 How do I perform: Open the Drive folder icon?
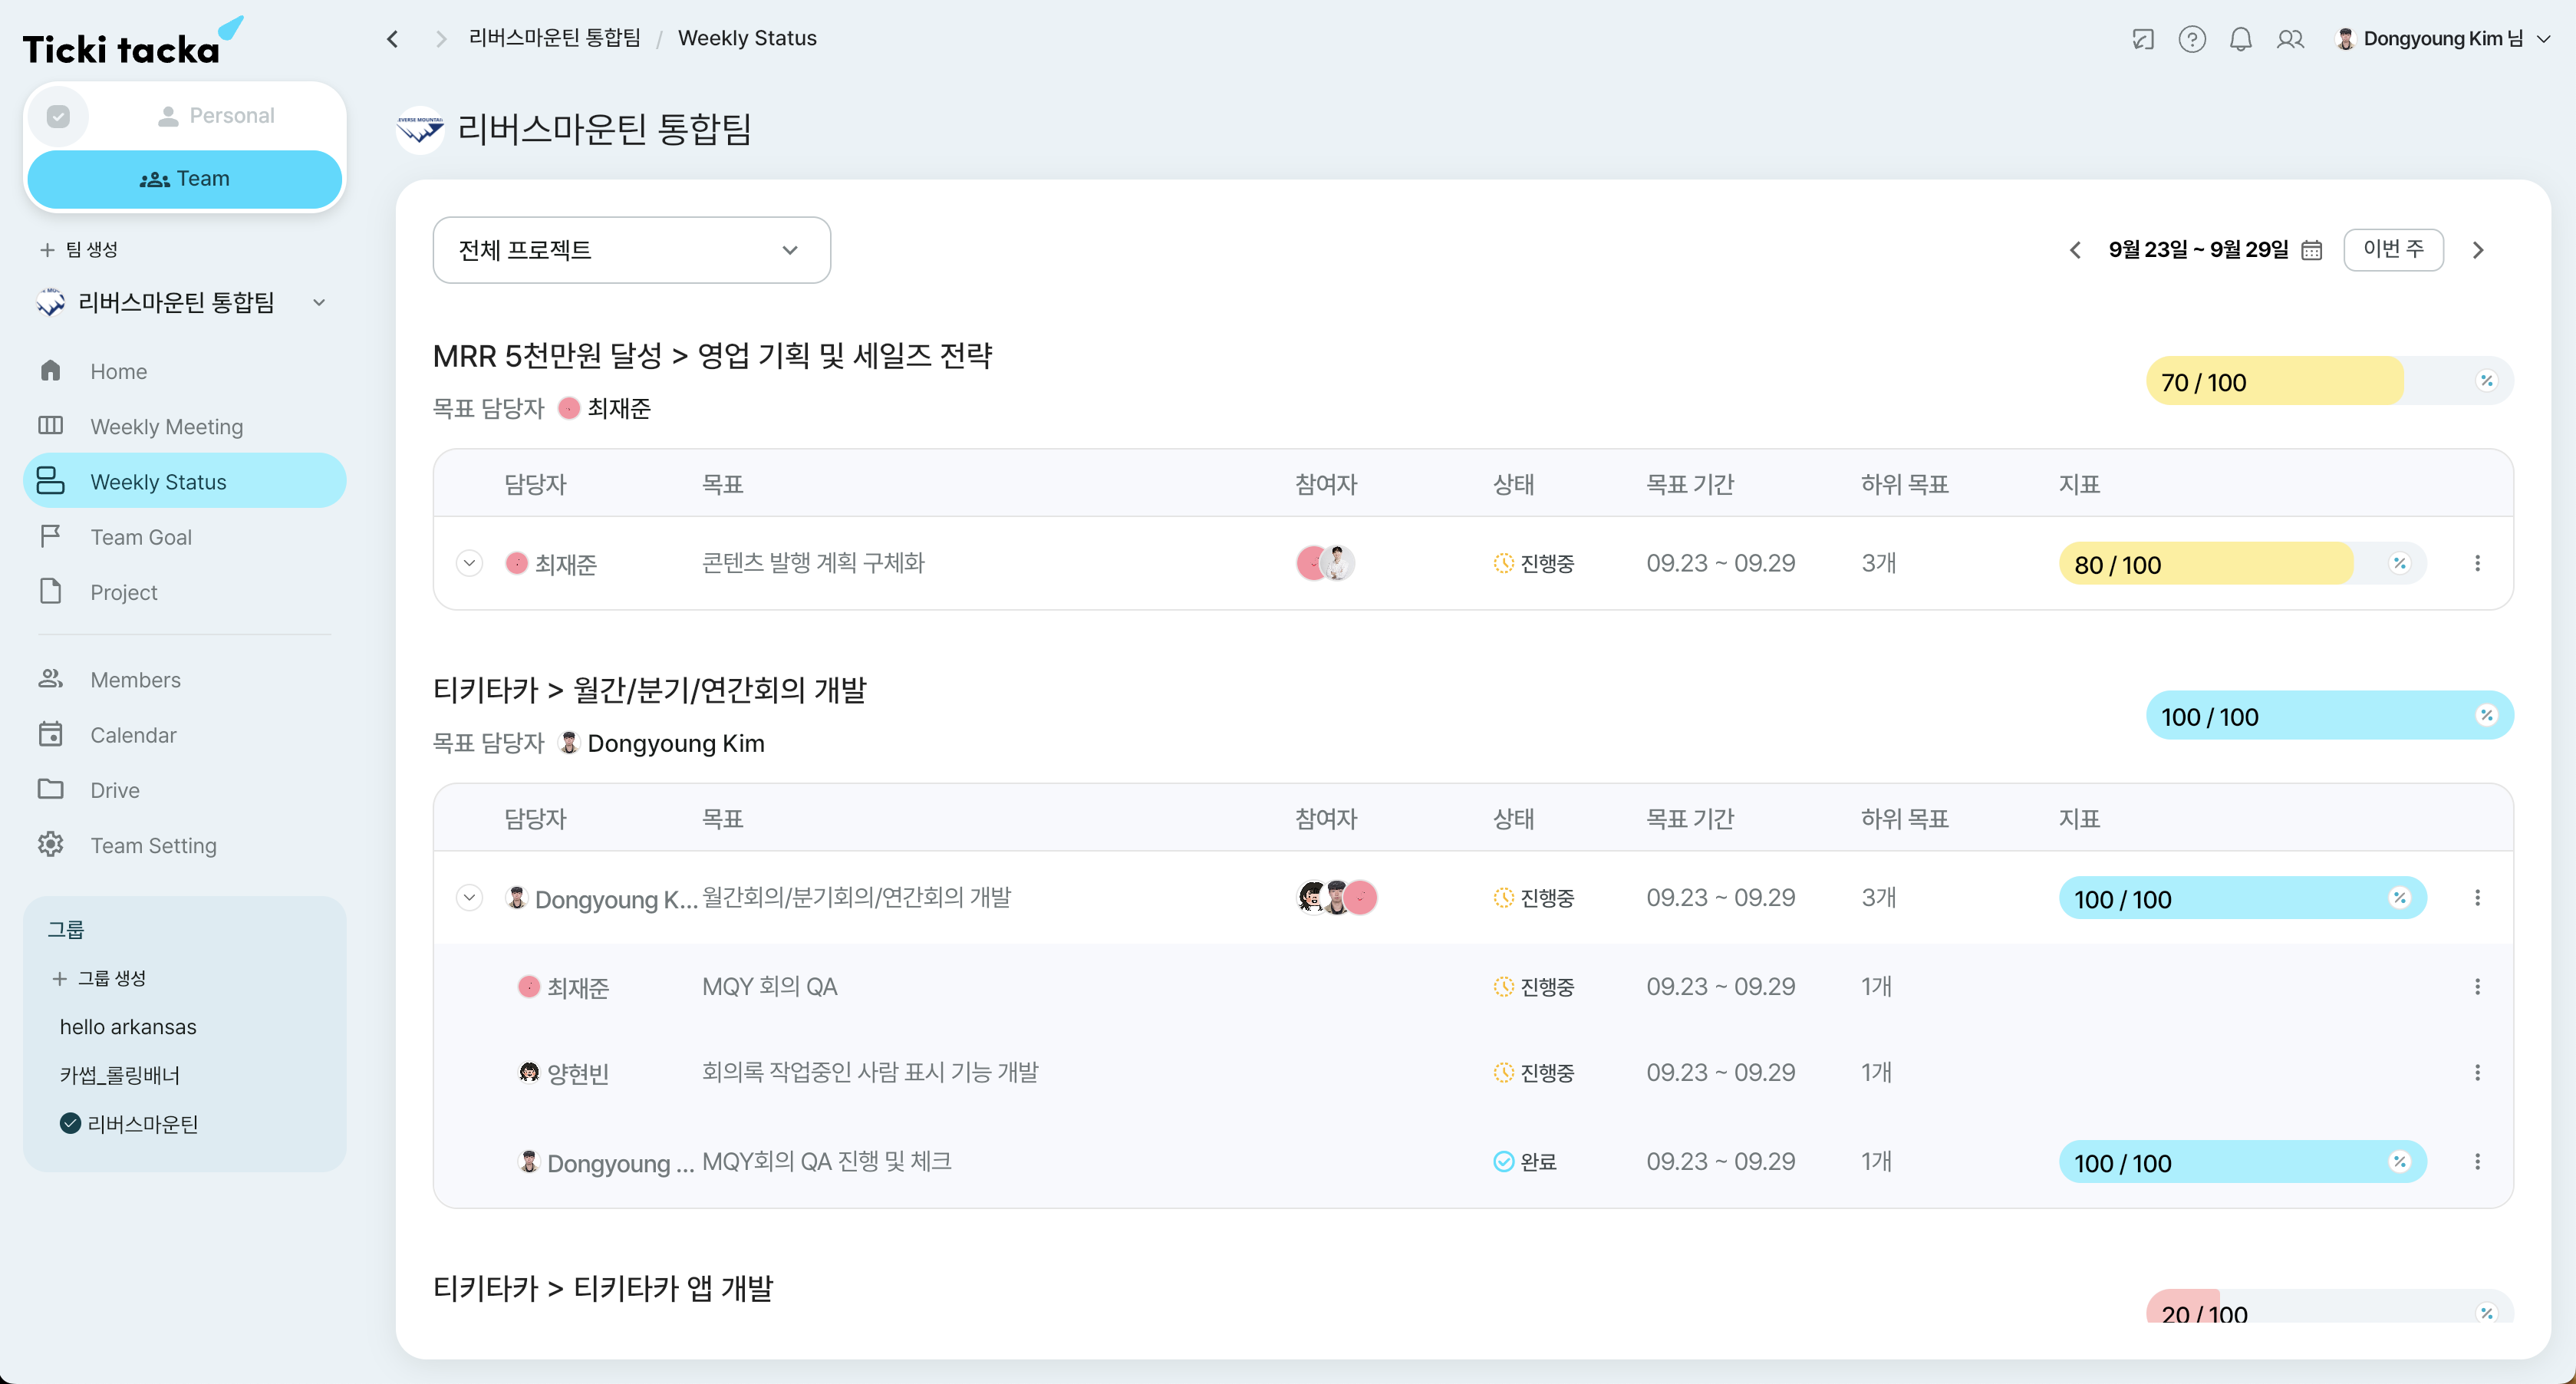[51, 789]
